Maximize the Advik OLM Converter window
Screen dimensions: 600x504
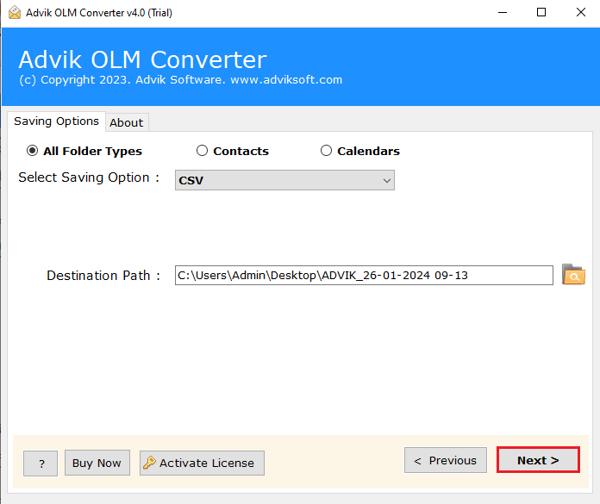coord(541,13)
